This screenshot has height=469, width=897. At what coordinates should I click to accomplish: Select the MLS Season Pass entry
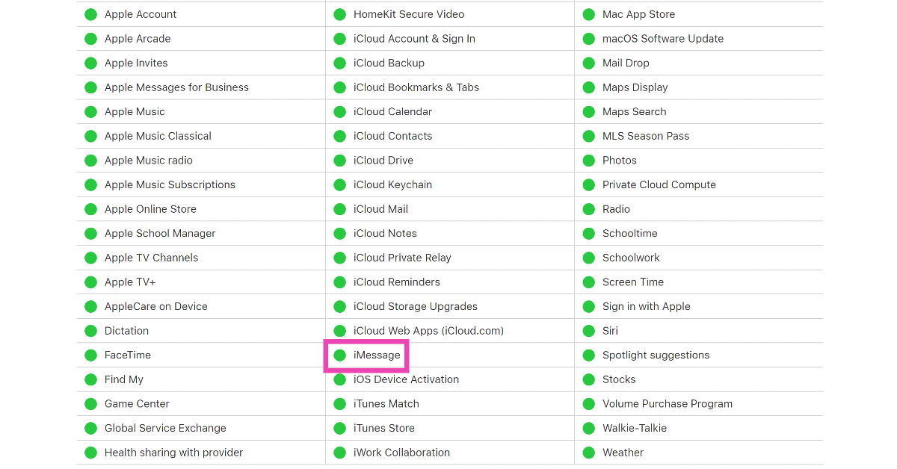tap(646, 136)
